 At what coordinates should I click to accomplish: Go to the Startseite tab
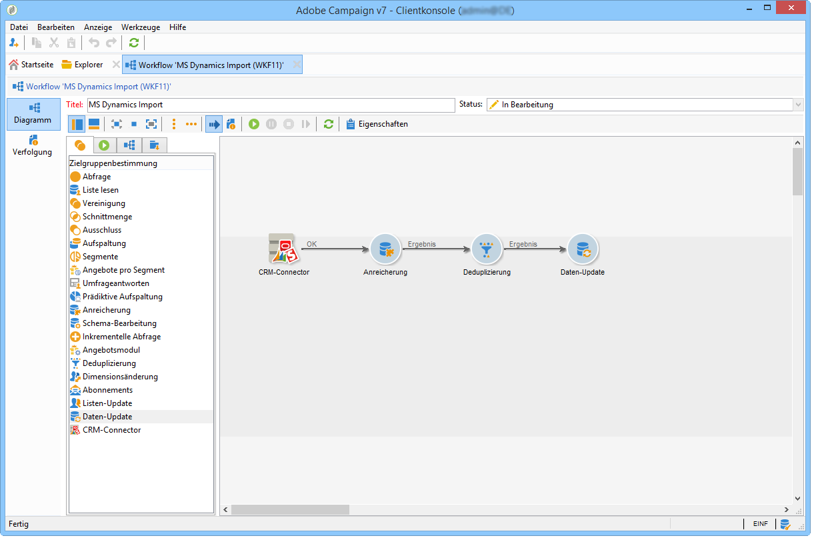(x=31, y=65)
